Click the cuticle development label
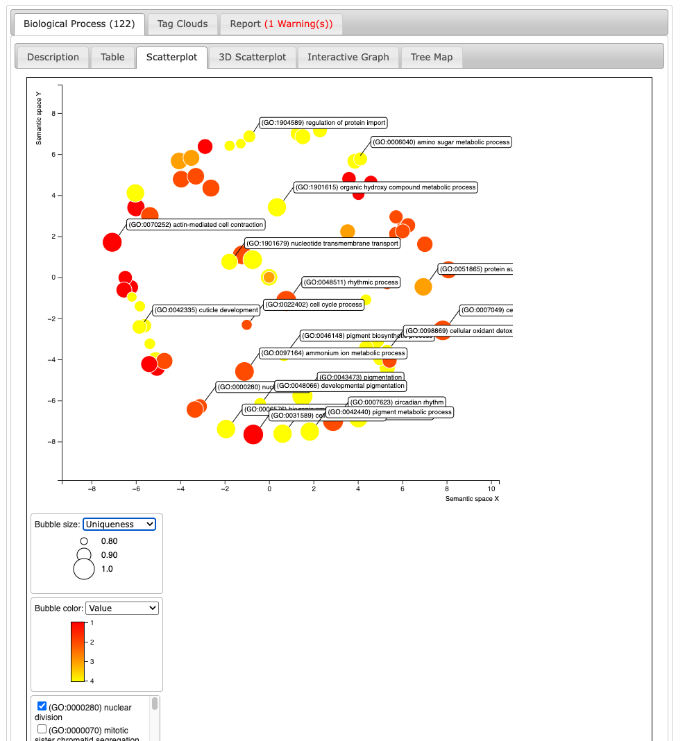This screenshot has height=741, width=685. coord(205,310)
